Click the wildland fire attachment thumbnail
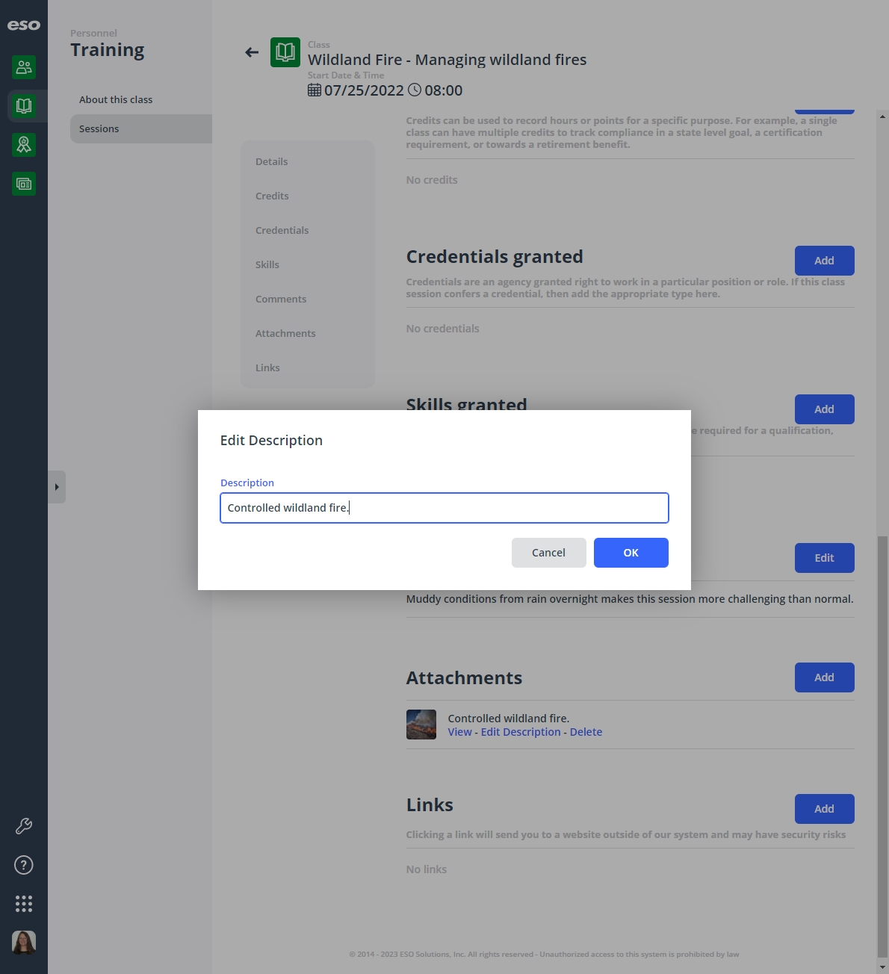889x974 pixels. coord(421,725)
